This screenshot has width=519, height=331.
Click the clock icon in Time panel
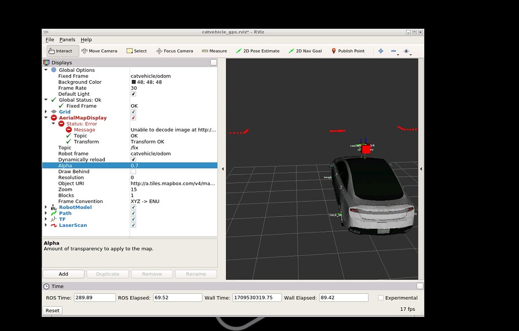47,286
